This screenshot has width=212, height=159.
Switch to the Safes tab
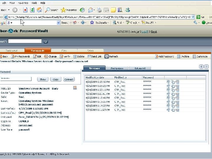pyautogui.click(x=90, y=51)
